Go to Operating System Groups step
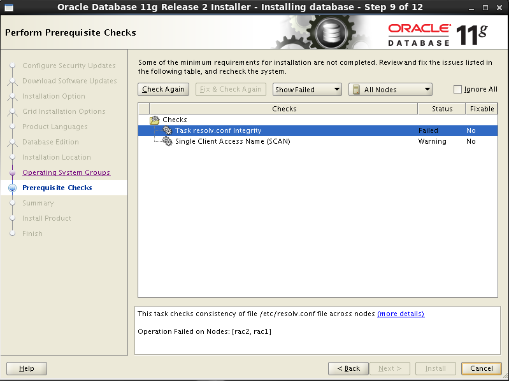This screenshot has height=381, width=509. pyautogui.click(x=66, y=172)
